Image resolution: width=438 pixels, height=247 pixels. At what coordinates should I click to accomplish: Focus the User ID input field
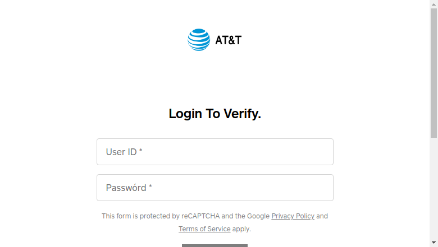tap(215, 152)
